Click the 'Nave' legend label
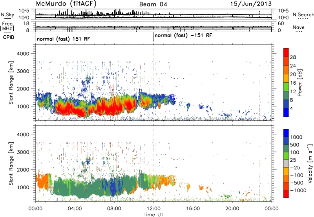314x217 pixels. [x=299, y=27]
